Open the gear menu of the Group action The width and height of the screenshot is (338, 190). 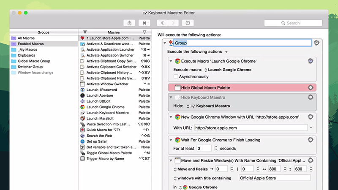pyautogui.click(x=316, y=43)
